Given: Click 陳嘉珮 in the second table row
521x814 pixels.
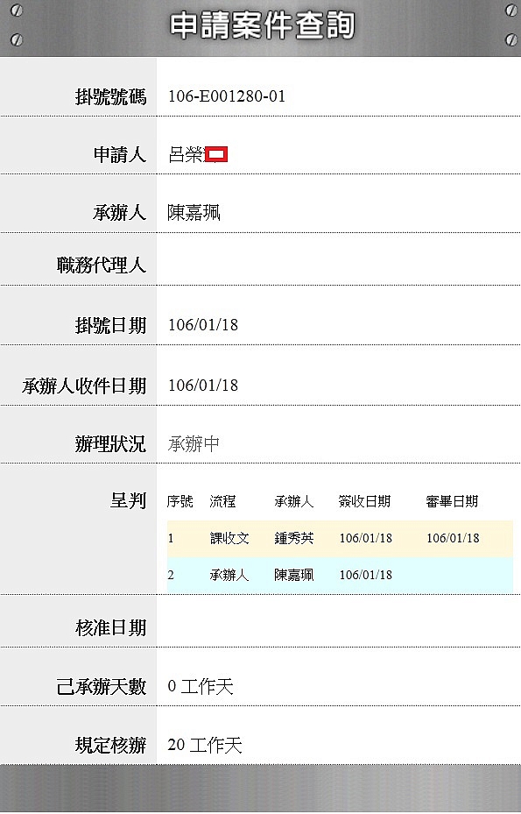Looking at the screenshot, I should click(x=293, y=575).
